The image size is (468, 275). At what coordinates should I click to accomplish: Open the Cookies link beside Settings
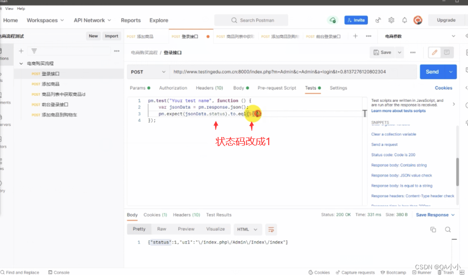[x=444, y=88]
